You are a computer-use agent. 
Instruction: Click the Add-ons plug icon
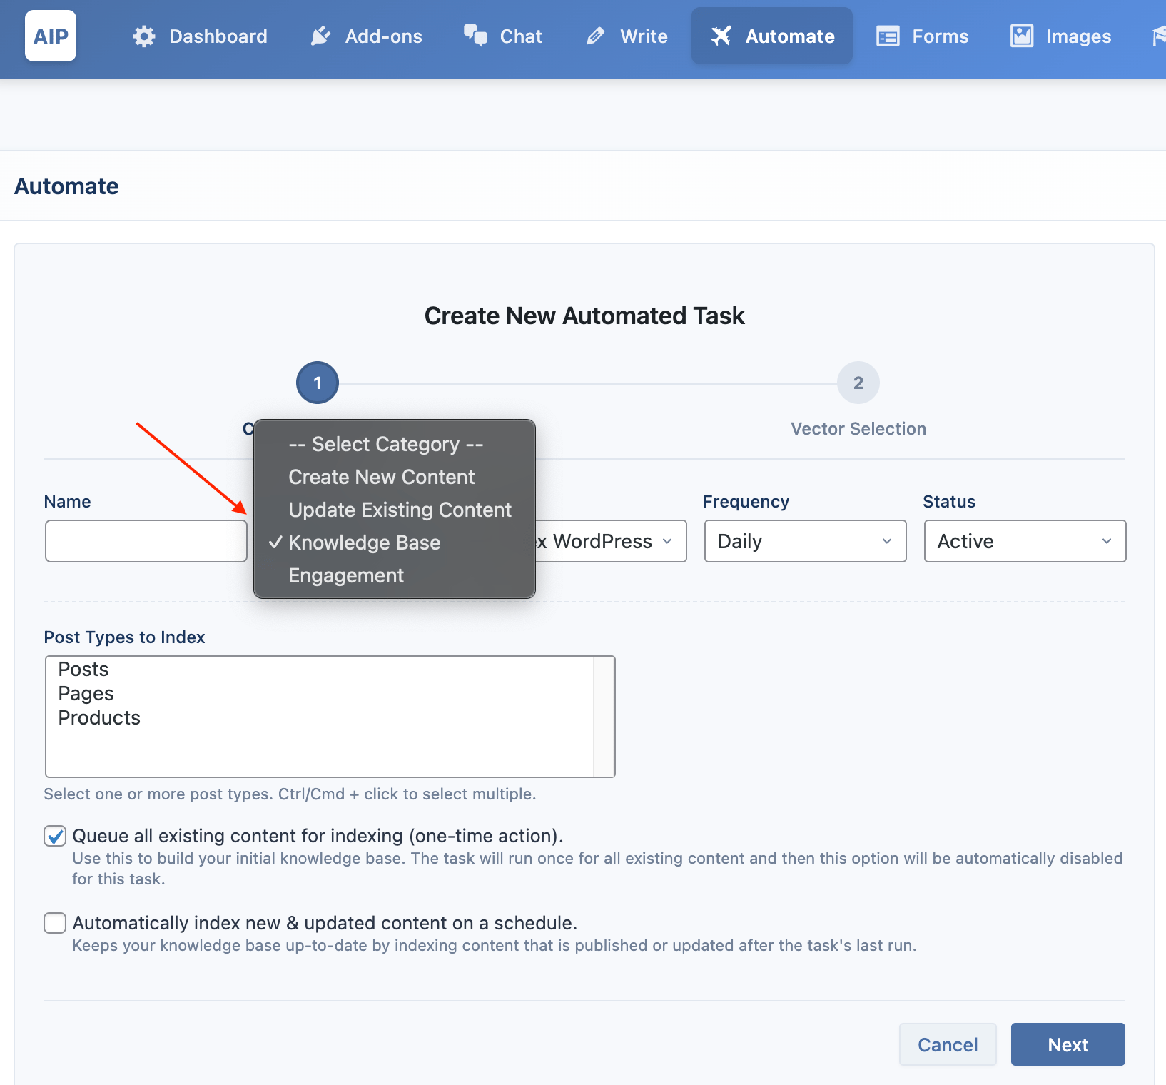click(x=321, y=36)
